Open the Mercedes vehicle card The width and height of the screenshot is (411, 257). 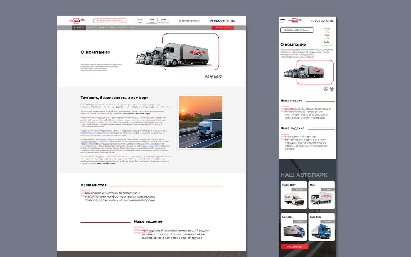[x=294, y=227]
